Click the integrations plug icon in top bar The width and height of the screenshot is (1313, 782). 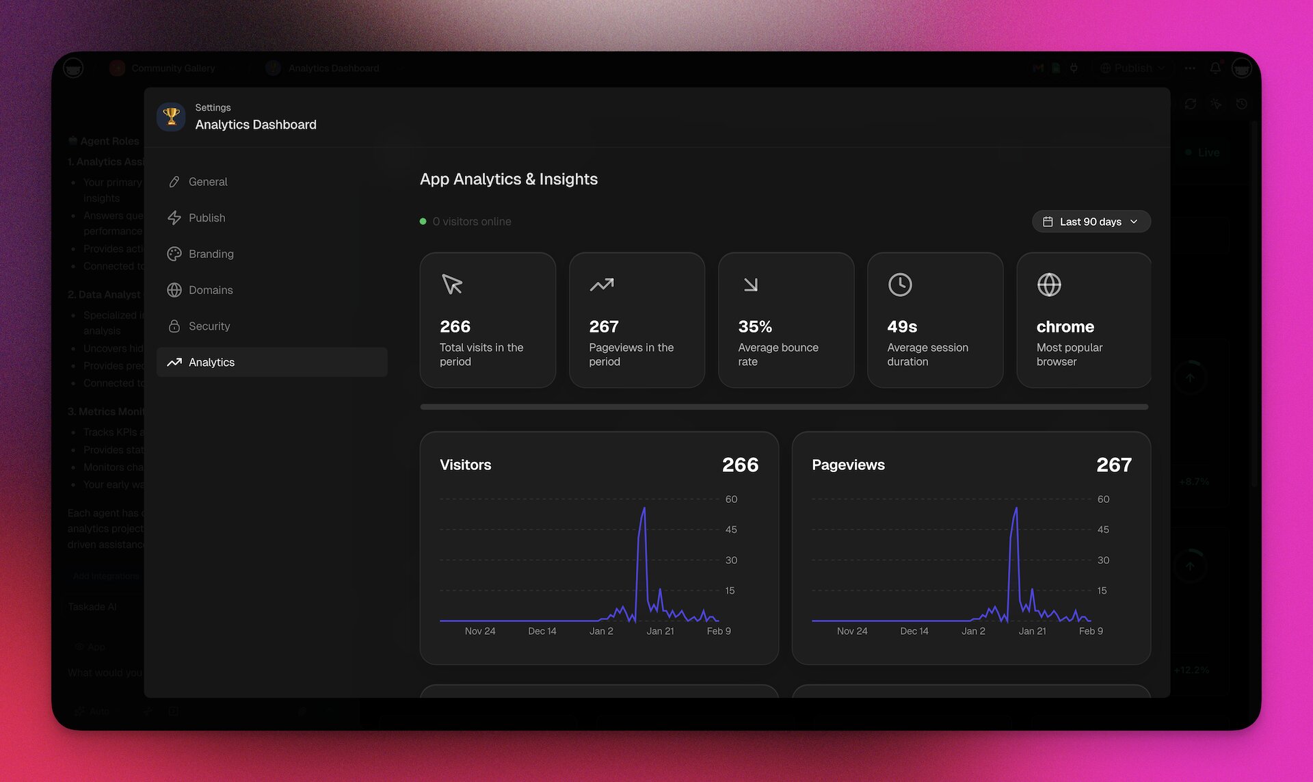[x=1074, y=68]
